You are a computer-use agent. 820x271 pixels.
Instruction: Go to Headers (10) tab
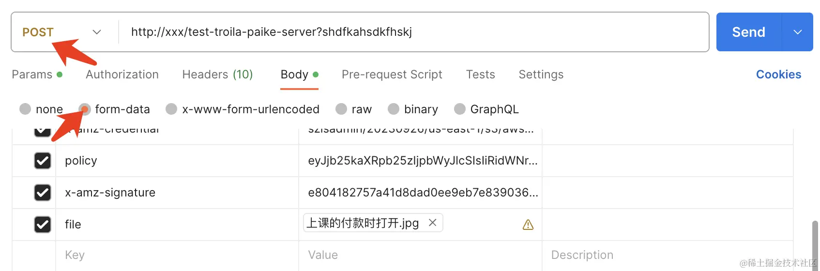click(217, 75)
